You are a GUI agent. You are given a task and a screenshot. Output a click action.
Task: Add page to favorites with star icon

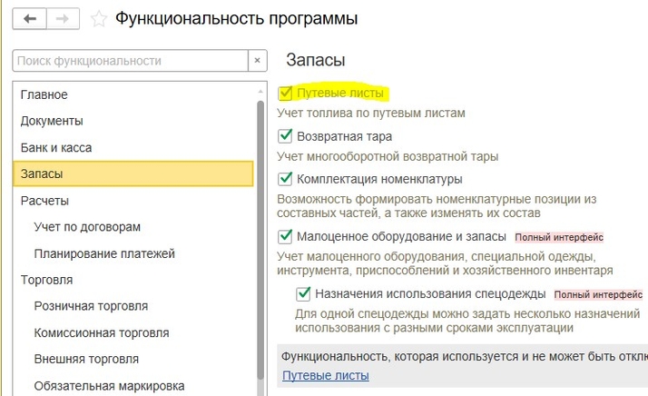pos(100,19)
